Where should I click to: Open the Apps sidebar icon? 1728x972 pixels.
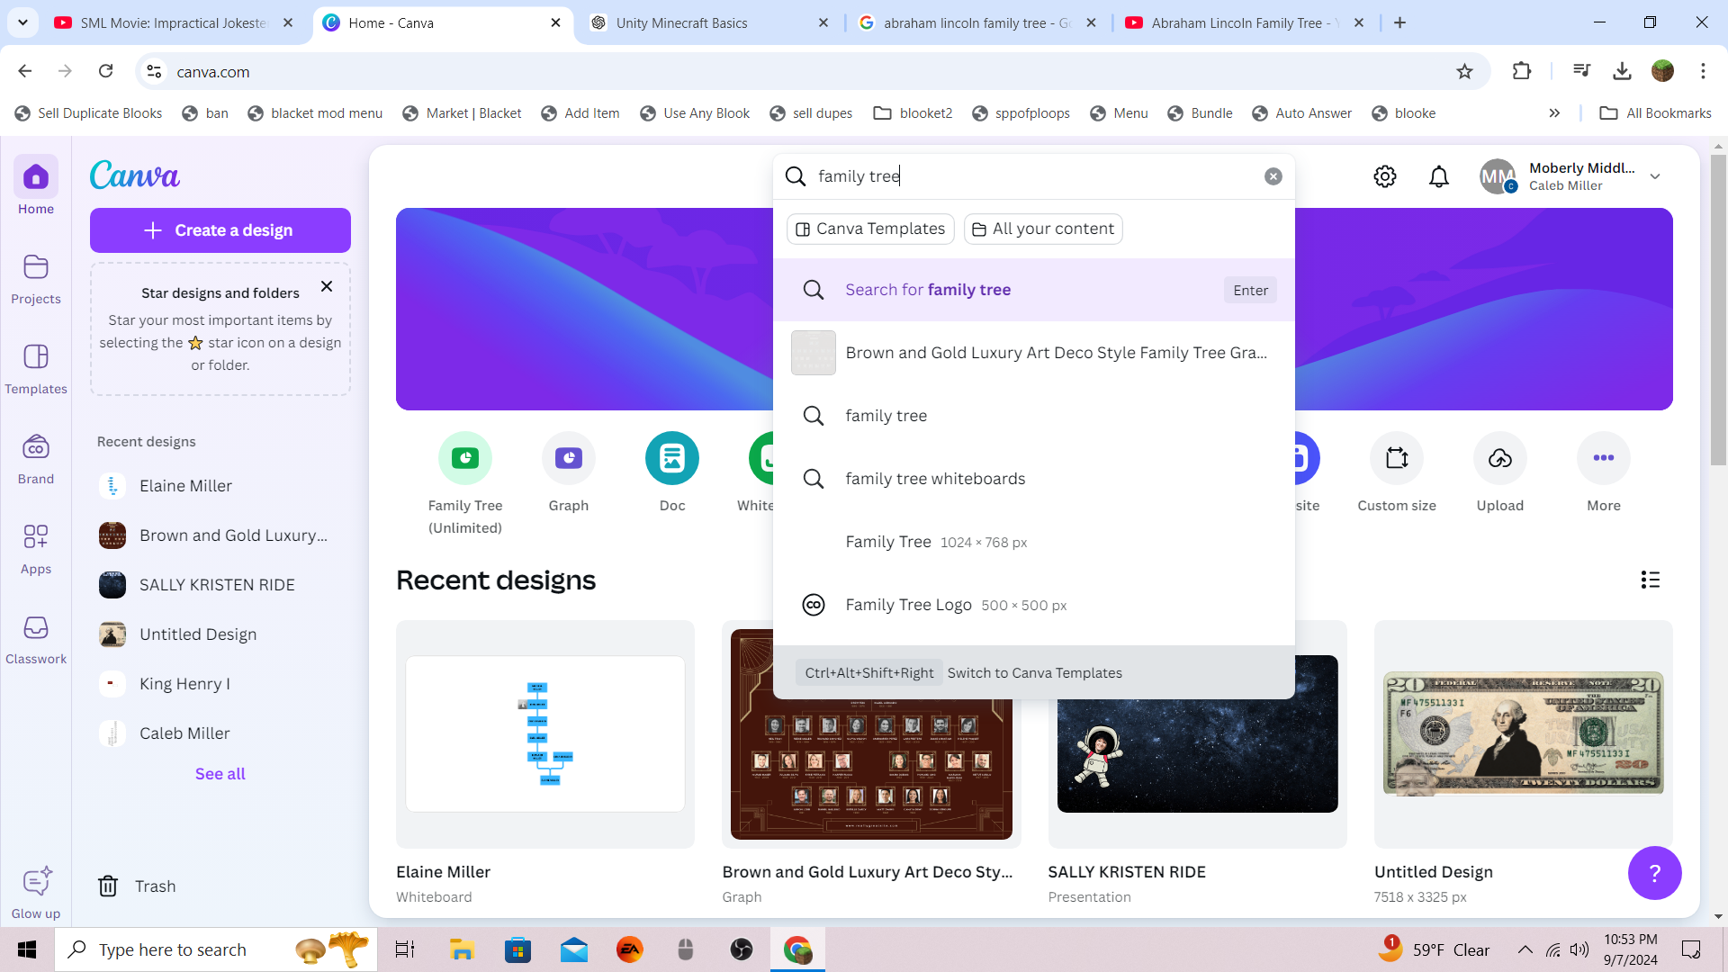[x=36, y=547]
